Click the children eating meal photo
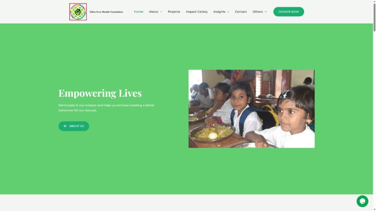 click(252, 109)
